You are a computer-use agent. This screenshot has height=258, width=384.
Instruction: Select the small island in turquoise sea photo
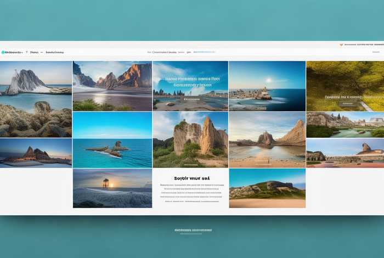point(112,140)
